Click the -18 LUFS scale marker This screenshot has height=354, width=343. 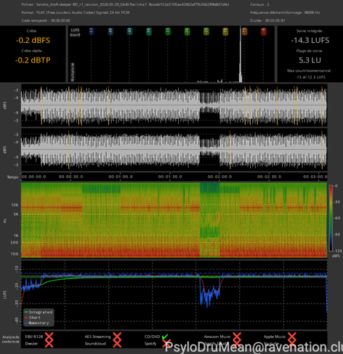(x=225, y=31)
